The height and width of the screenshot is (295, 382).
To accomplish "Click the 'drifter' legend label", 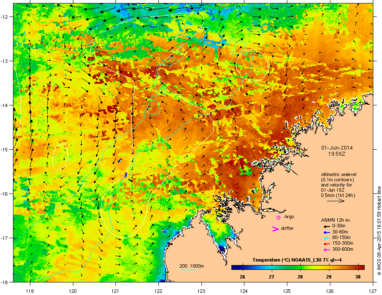I will (287, 228).
